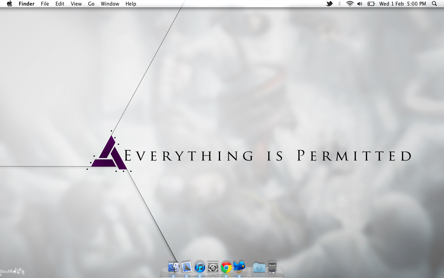Open Finder from the Dock
This screenshot has width=444, height=278.
tap(173, 267)
